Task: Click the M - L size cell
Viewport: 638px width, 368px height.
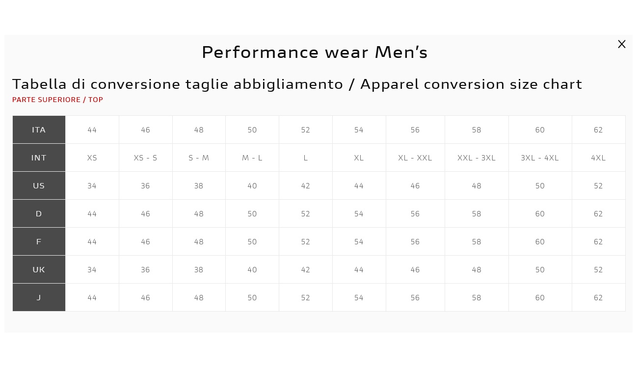Action: click(252, 158)
